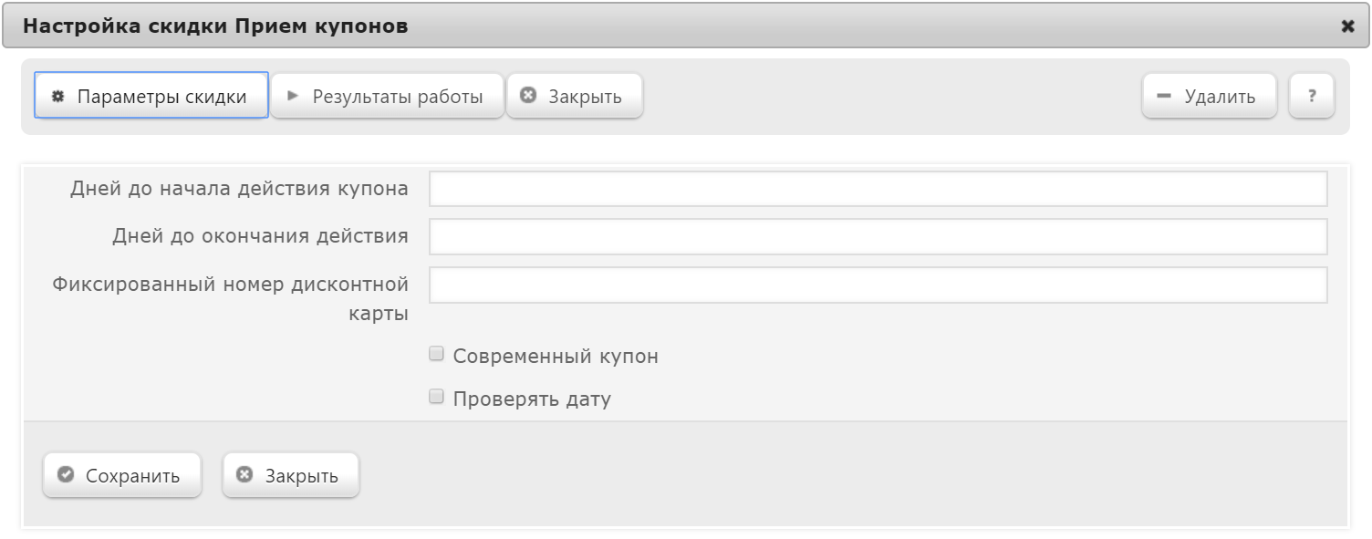Click the minus icon on Удалить button
Screen dimensions: 1372x539
point(1163,96)
